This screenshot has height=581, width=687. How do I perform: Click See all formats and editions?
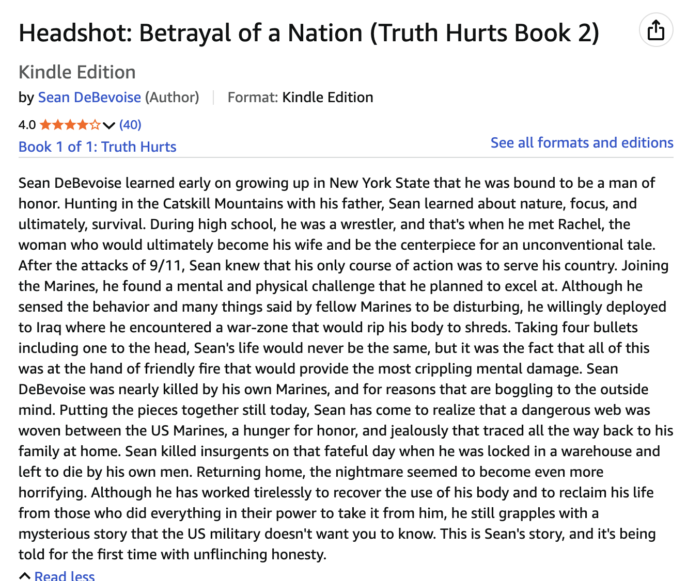coord(582,142)
